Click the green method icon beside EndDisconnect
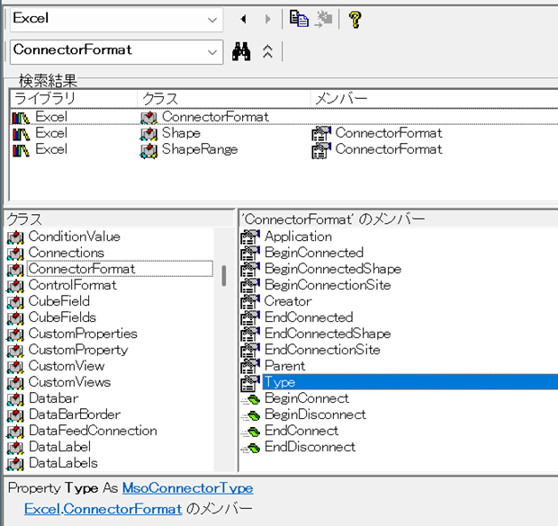The image size is (558, 526). click(x=250, y=448)
